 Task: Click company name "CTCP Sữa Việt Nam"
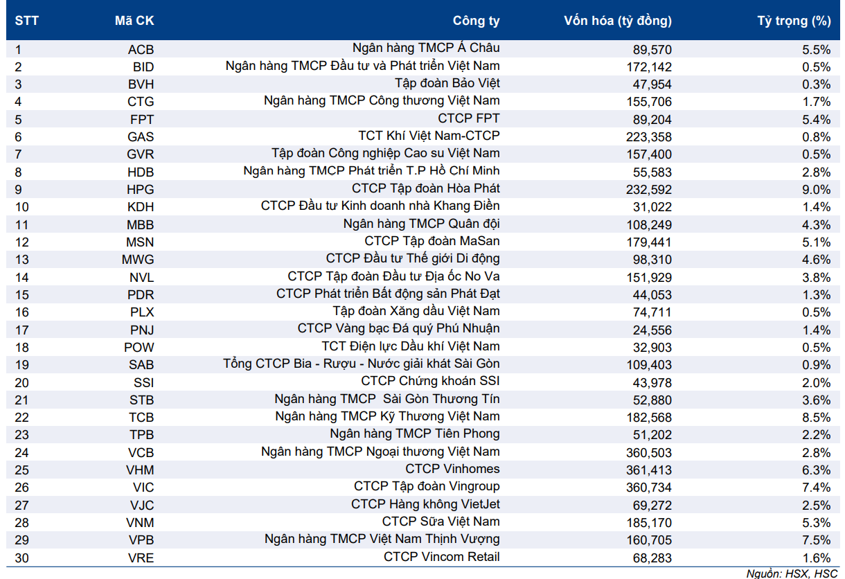coord(441,522)
